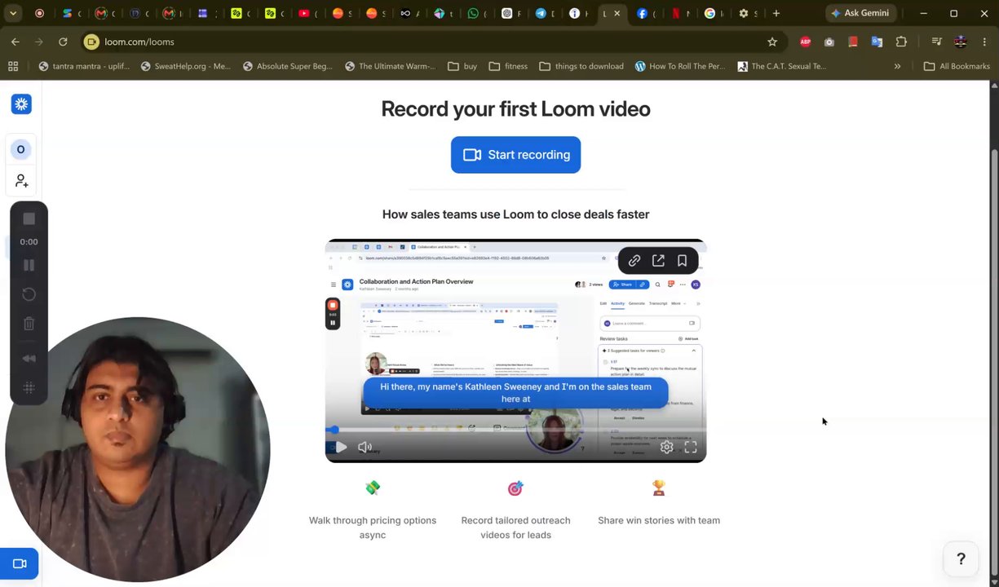Open the Chrome three-dot menu
The height and width of the screenshot is (587, 999).
point(984,42)
